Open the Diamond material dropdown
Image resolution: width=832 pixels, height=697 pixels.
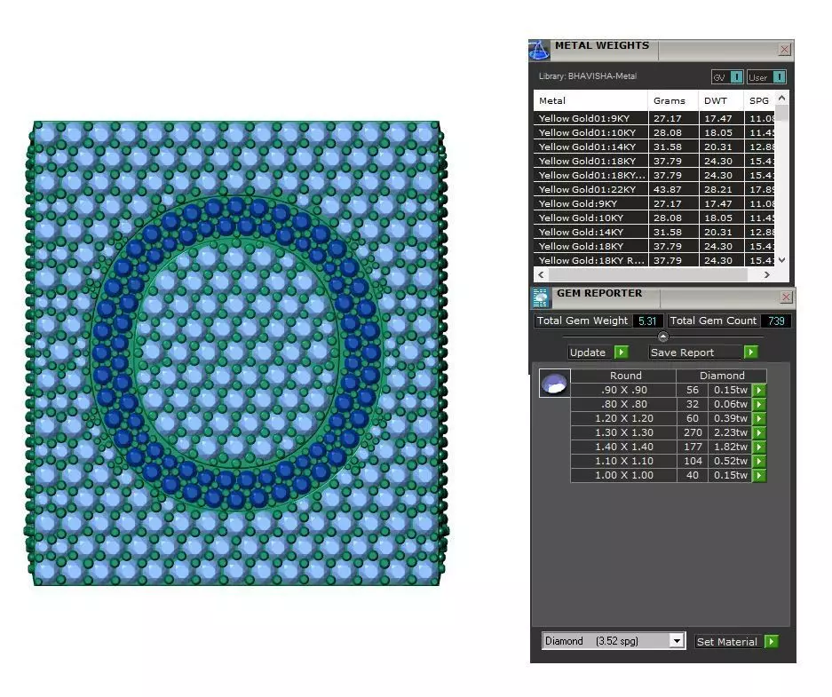[676, 641]
